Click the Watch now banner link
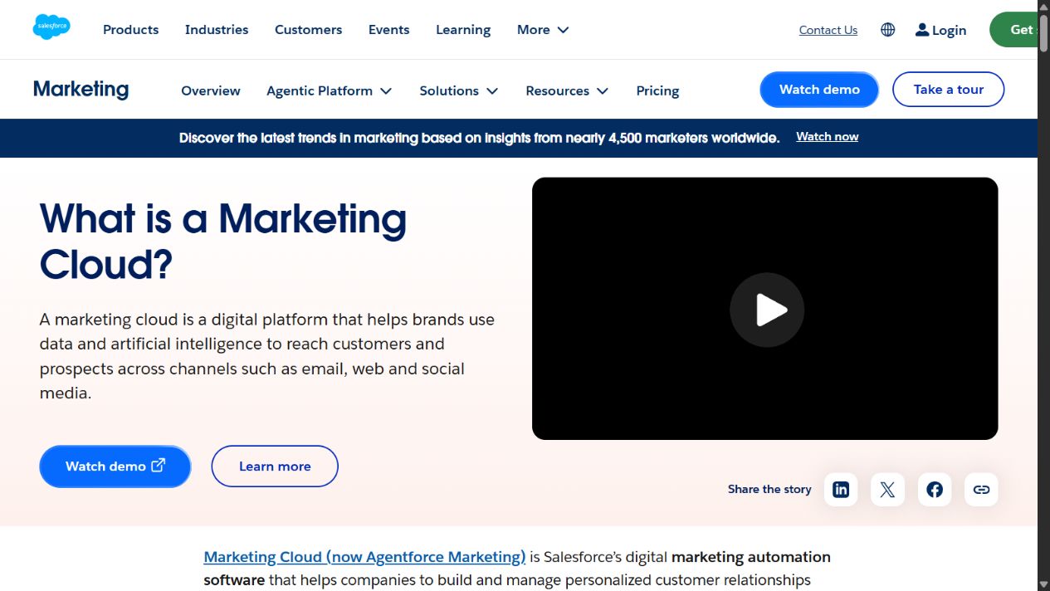Image resolution: width=1050 pixels, height=591 pixels. click(x=828, y=137)
